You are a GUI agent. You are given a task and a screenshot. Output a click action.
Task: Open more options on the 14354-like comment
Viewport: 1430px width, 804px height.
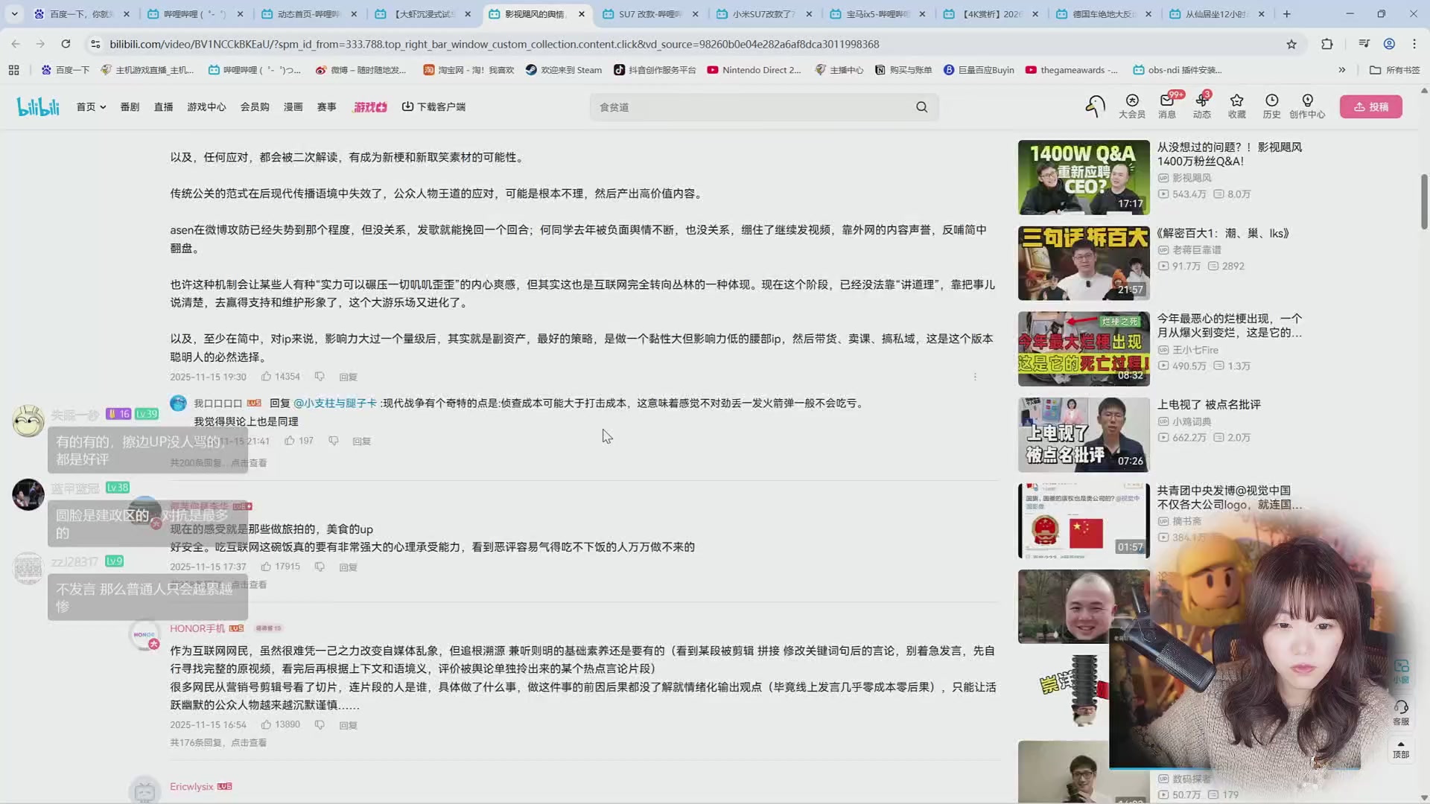tap(975, 376)
